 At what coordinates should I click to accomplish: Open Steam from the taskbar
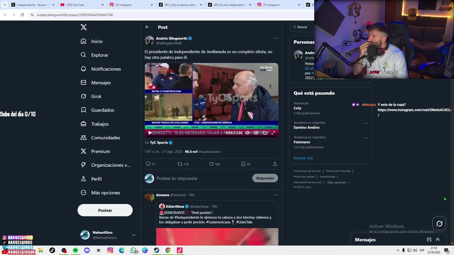pyautogui.click(x=156, y=250)
